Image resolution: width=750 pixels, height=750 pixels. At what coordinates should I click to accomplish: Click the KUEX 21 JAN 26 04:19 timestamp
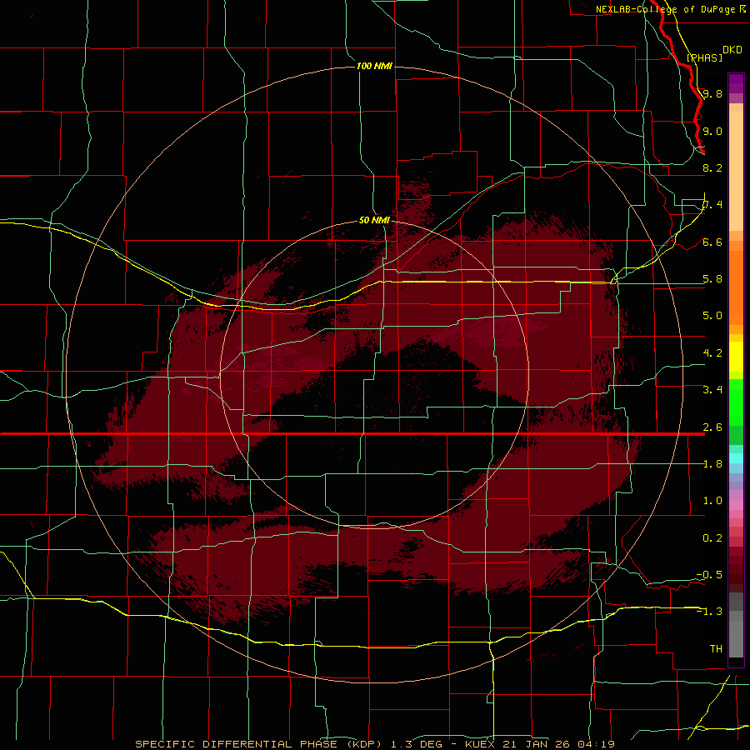coord(540,744)
